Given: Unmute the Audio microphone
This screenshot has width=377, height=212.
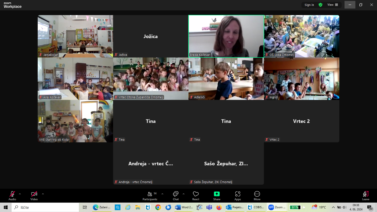Looking at the screenshot, I should (x=12, y=196).
